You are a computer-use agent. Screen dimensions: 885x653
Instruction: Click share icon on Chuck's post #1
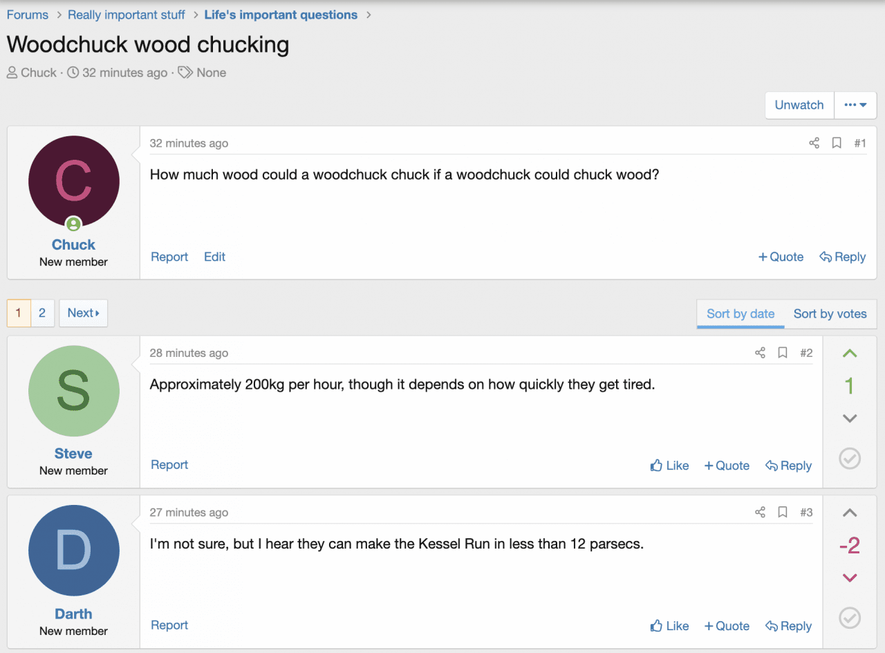coord(814,143)
